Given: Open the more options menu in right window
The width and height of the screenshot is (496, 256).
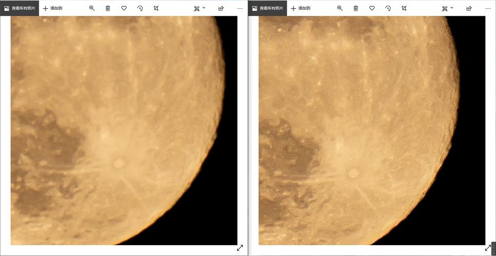Looking at the screenshot, I should tap(488, 8).
